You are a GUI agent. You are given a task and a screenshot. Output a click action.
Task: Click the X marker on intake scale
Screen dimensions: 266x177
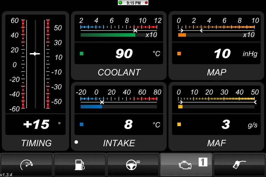[x=102, y=102]
